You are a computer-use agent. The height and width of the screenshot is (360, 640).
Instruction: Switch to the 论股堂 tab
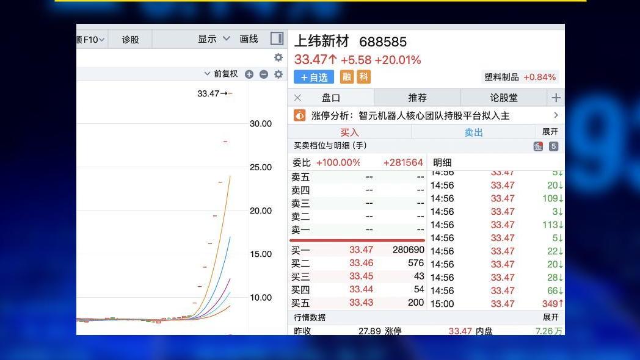coord(504,98)
